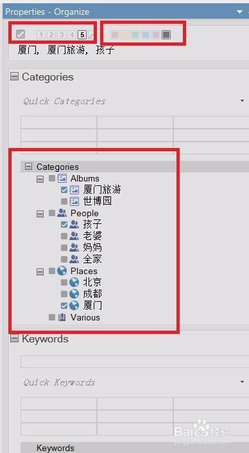Click the Places globe icon

(x=62, y=271)
